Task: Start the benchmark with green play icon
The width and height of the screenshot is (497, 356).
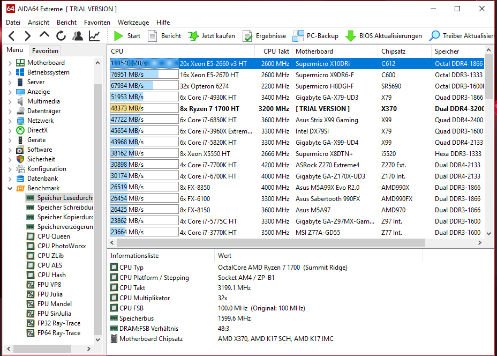Action: click(x=118, y=36)
